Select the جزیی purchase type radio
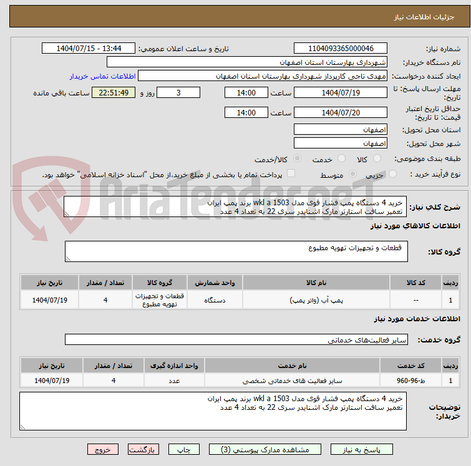 [392, 173]
